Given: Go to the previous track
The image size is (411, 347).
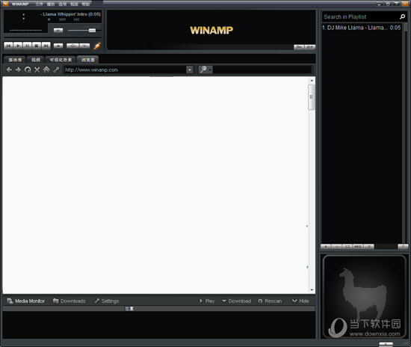Looking at the screenshot, I should (x=8, y=46).
